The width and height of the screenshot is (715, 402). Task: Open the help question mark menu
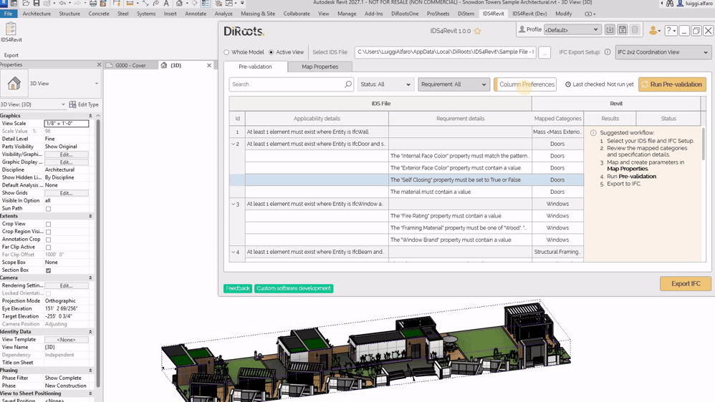[671, 31]
